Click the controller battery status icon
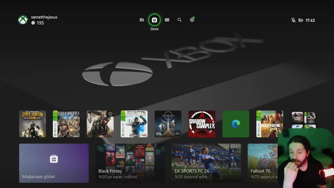The width and height of the screenshot is (334, 188). click(x=301, y=20)
